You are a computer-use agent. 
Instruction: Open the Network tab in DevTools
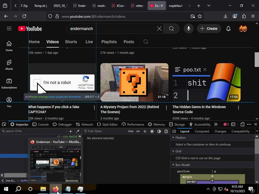84,124
